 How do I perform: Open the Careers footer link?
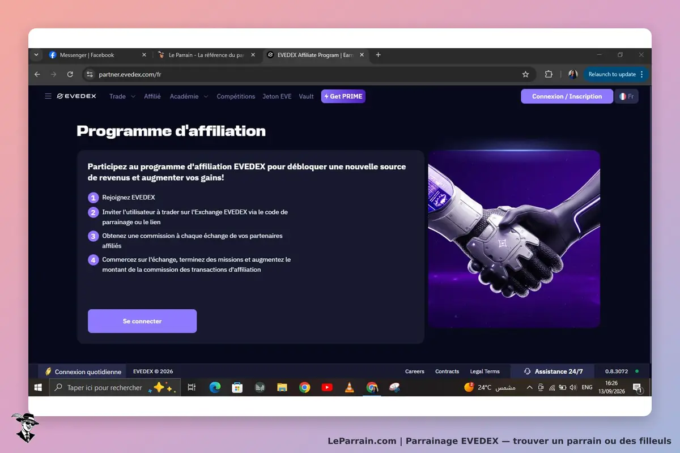[415, 371]
